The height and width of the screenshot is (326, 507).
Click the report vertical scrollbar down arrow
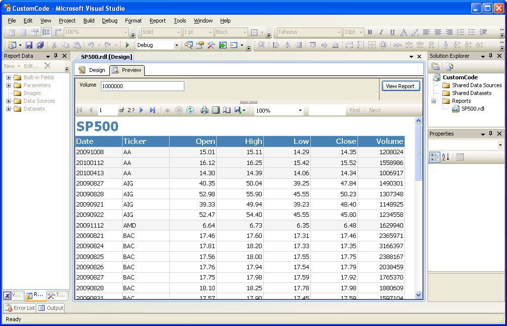(418, 295)
